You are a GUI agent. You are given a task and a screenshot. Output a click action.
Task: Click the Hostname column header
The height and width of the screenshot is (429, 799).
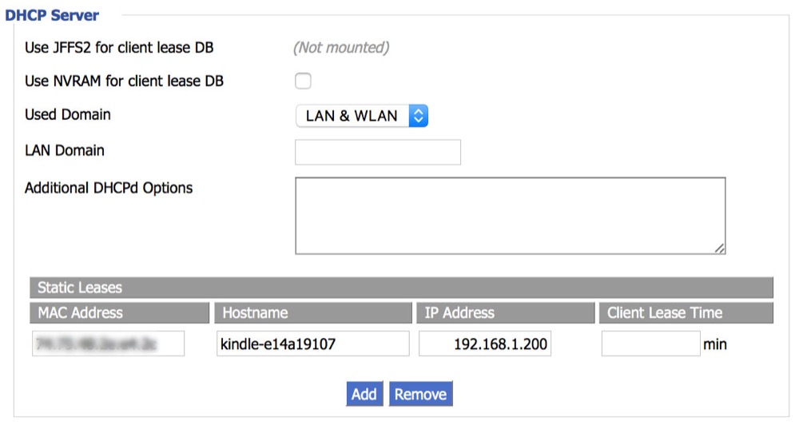[313, 313]
